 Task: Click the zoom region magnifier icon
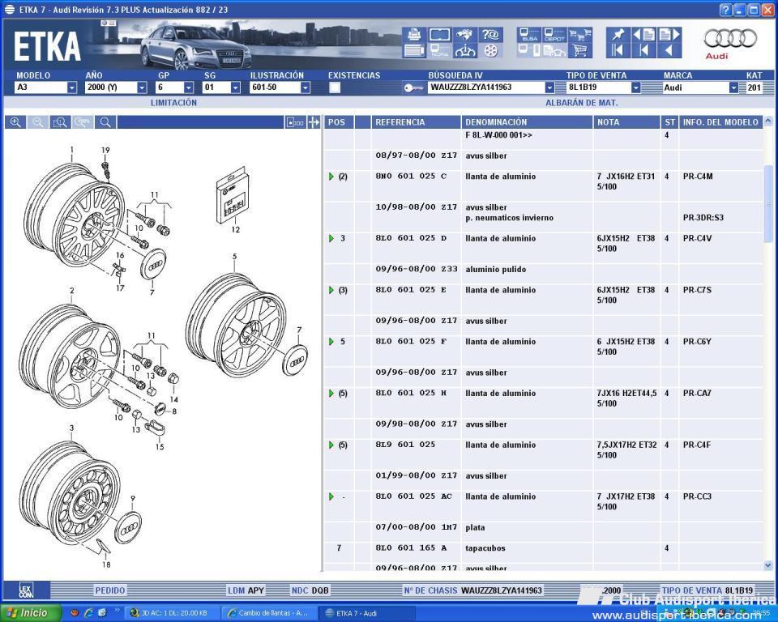click(60, 122)
